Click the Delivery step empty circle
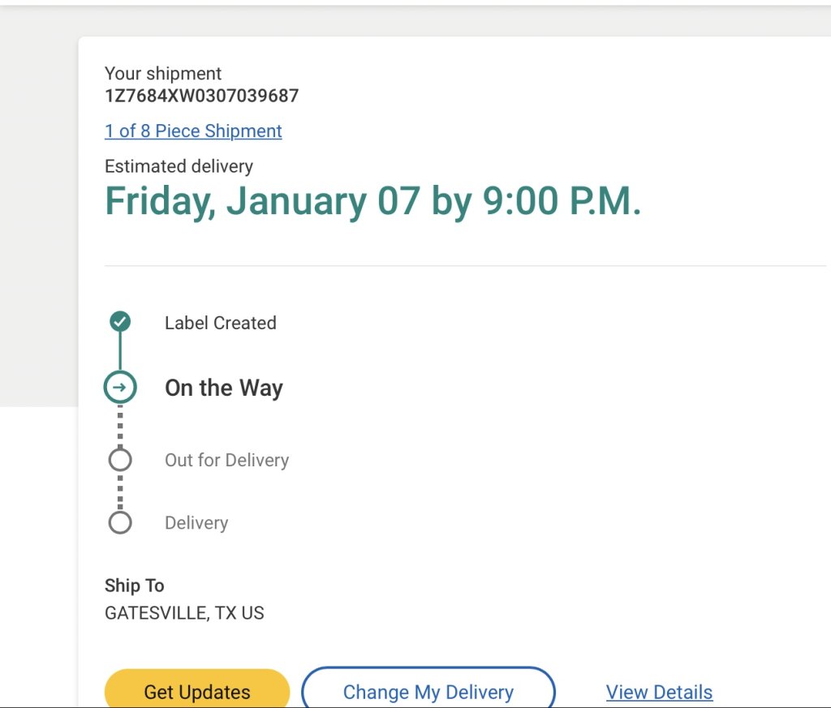831x708 pixels. pos(120,522)
